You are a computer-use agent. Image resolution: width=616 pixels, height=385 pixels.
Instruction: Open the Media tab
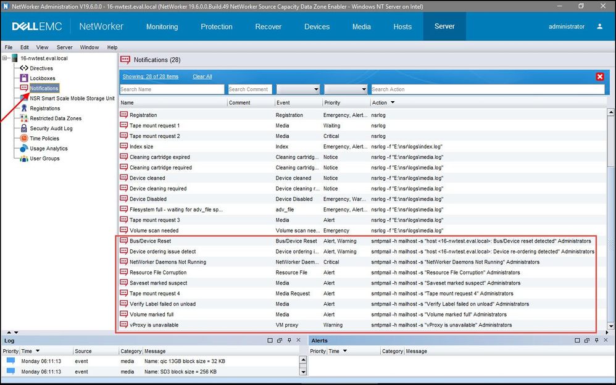[x=362, y=27]
